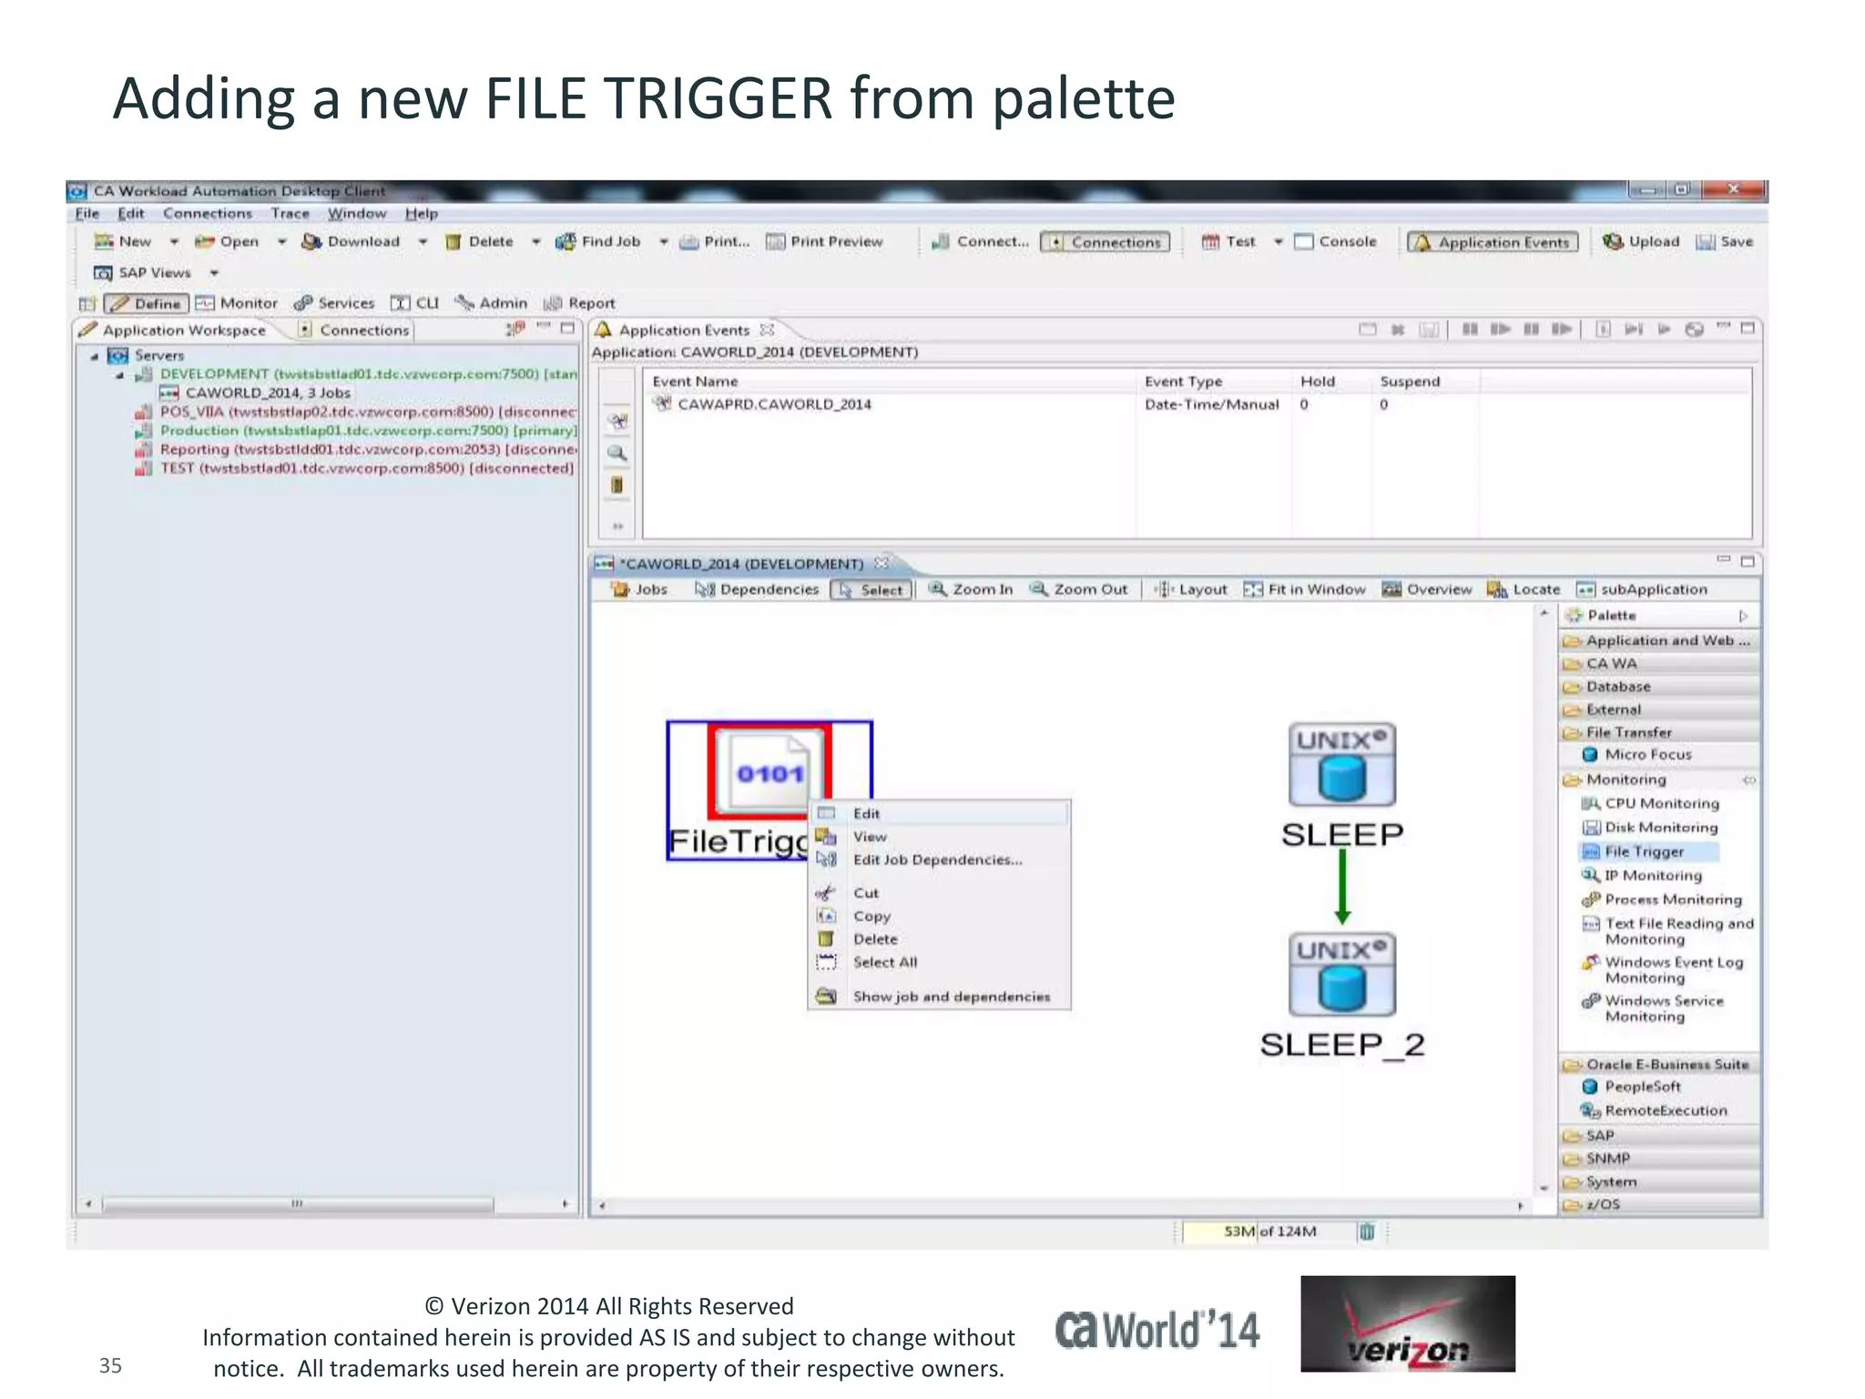The height and width of the screenshot is (1399, 1865).
Task: Open Print Preview
Action: 825,241
